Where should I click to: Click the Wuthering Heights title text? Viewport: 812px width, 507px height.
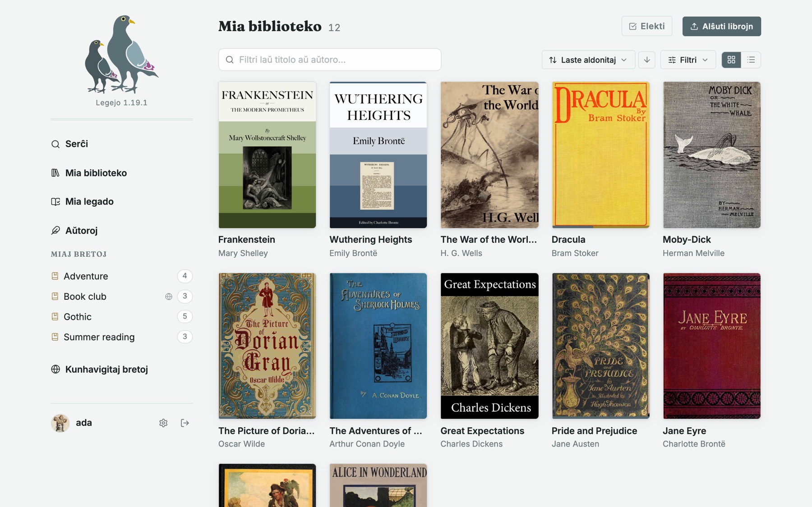[x=371, y=239]
